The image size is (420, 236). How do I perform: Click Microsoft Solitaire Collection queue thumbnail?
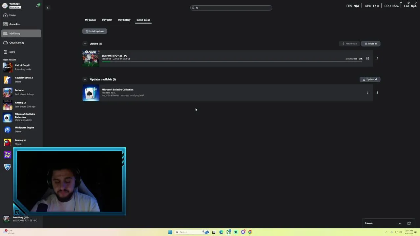pos(91,93)
